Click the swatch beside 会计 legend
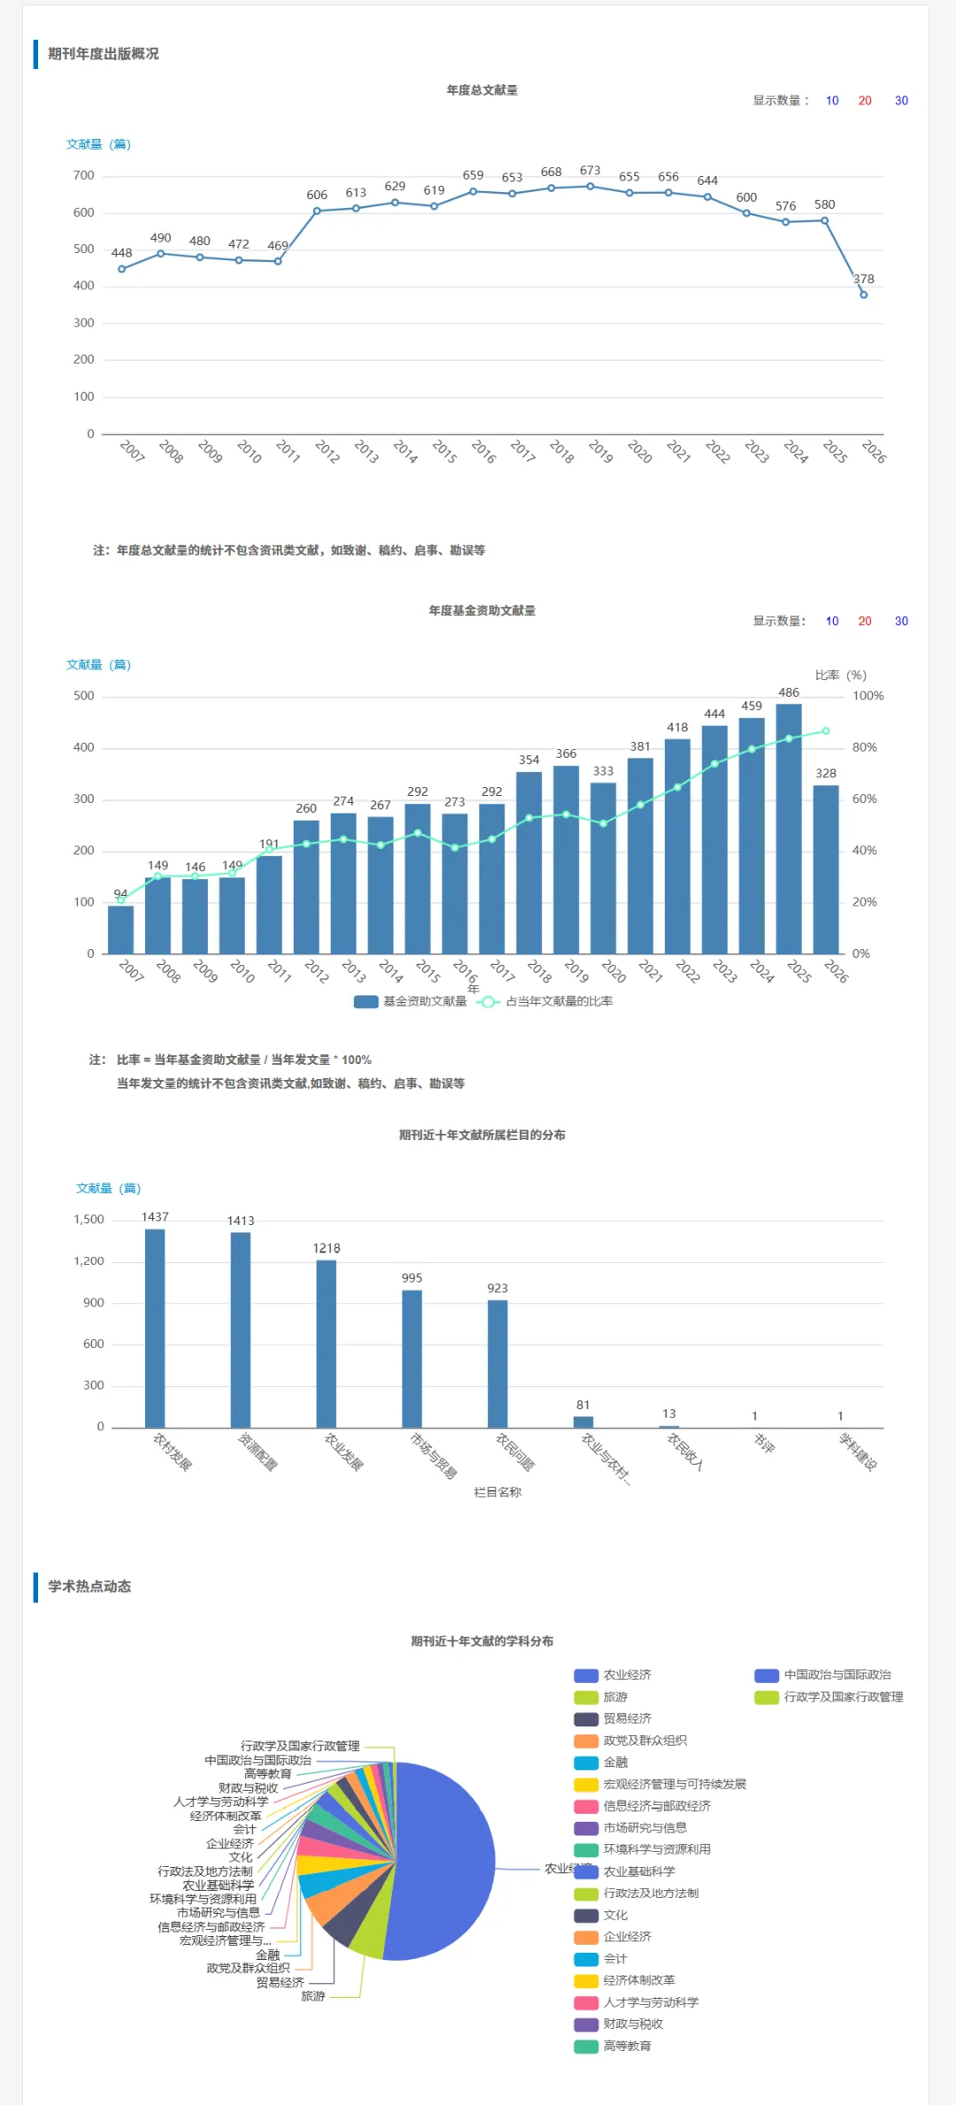This screenshot has width=956, height=2105. coord(586,1959)
